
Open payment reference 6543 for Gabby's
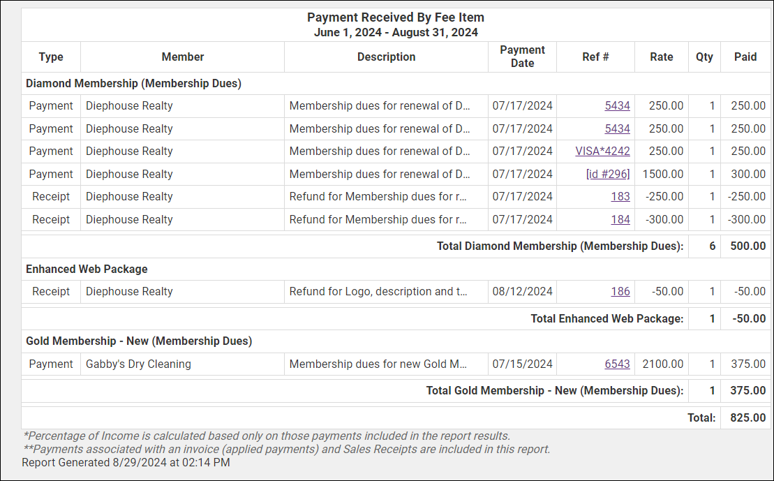[617, 364]
